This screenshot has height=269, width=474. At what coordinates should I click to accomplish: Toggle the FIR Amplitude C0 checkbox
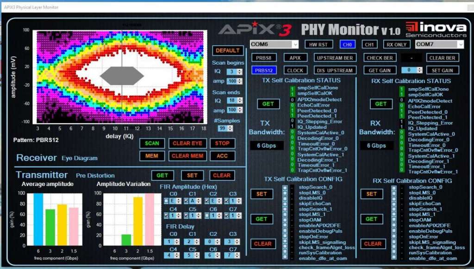click(x=166, y=201)
